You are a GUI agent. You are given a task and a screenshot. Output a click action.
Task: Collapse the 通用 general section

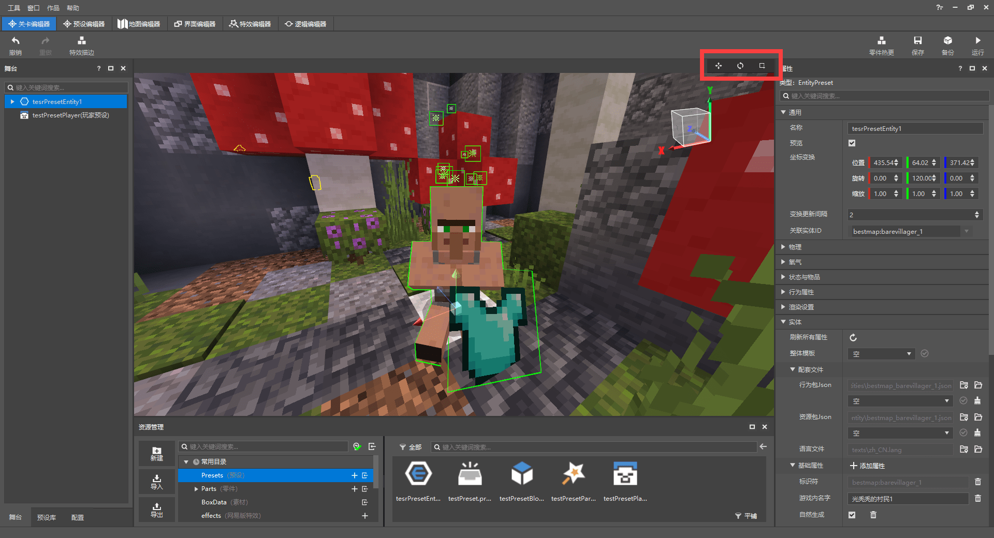click(783, 112)
